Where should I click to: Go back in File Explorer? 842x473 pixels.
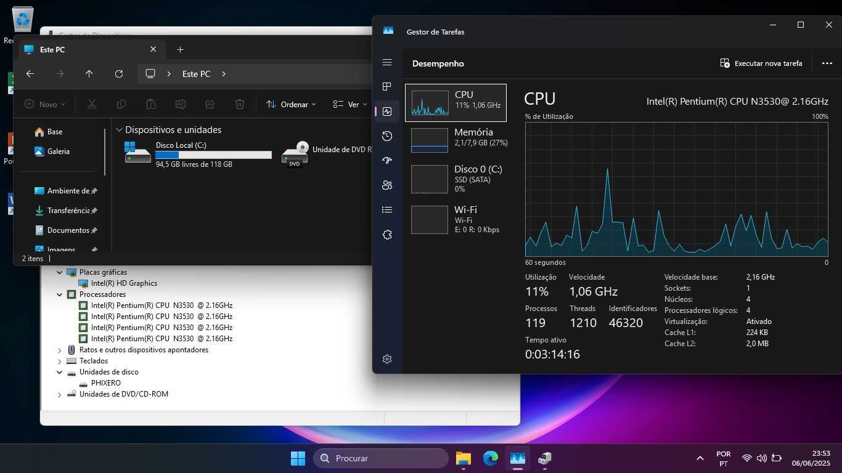pyautogui.click(x=30, y=74)
